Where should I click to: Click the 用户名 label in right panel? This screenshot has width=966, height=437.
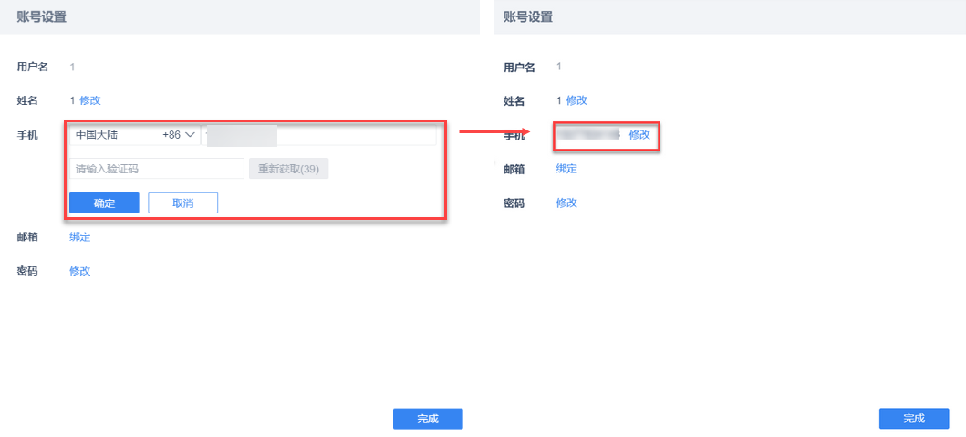(x=519, y=67)
